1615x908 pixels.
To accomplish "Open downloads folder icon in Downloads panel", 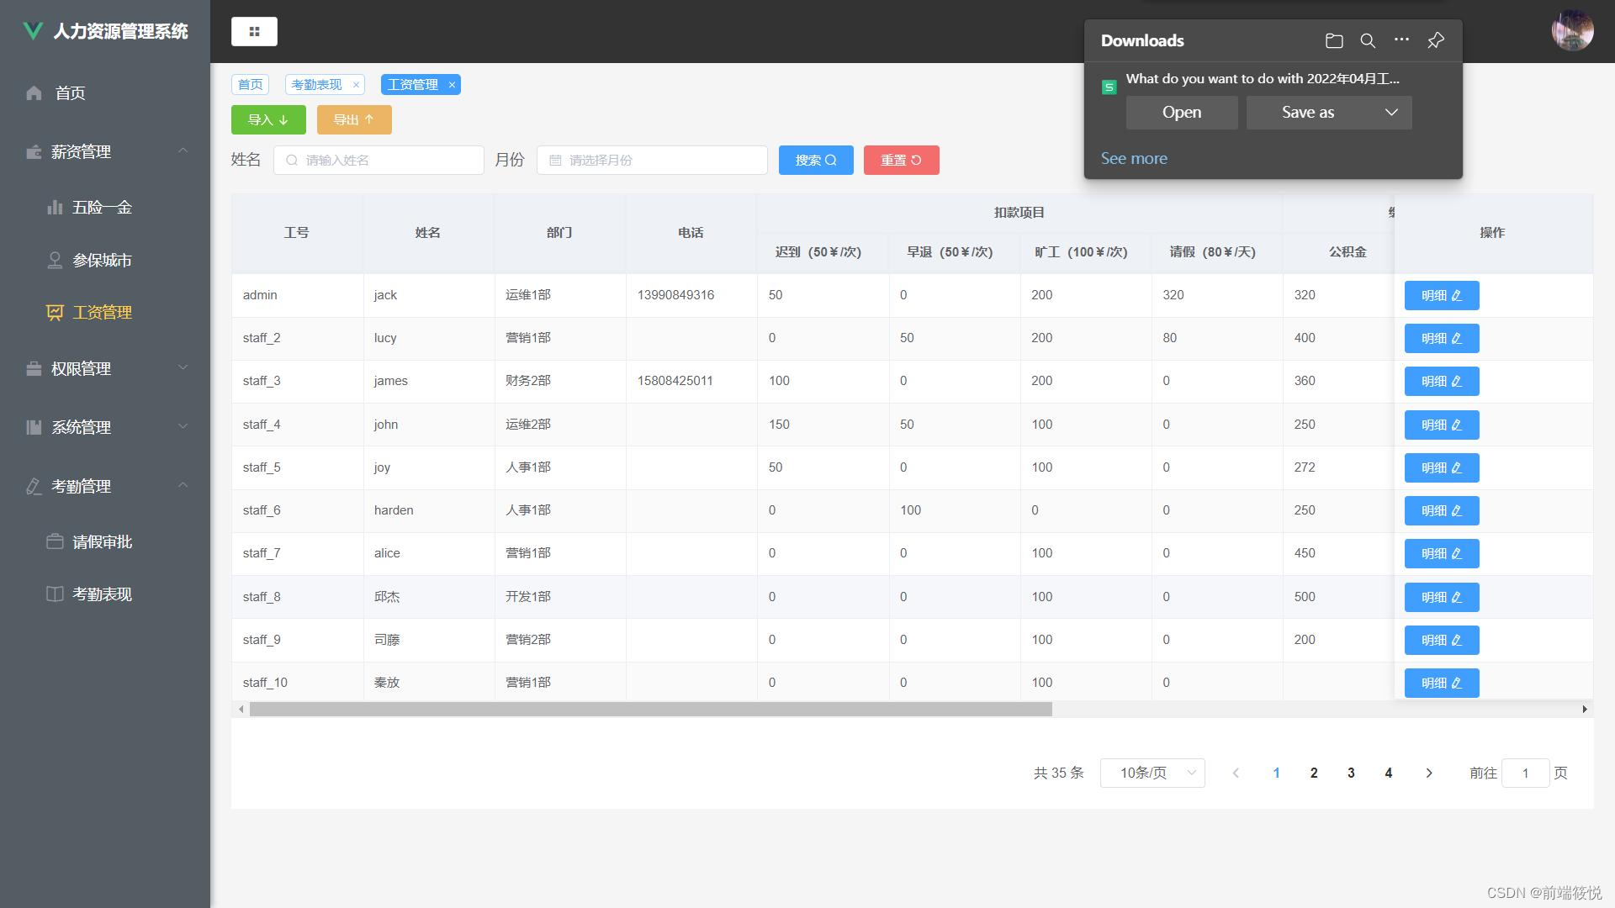I will 1334,40.
